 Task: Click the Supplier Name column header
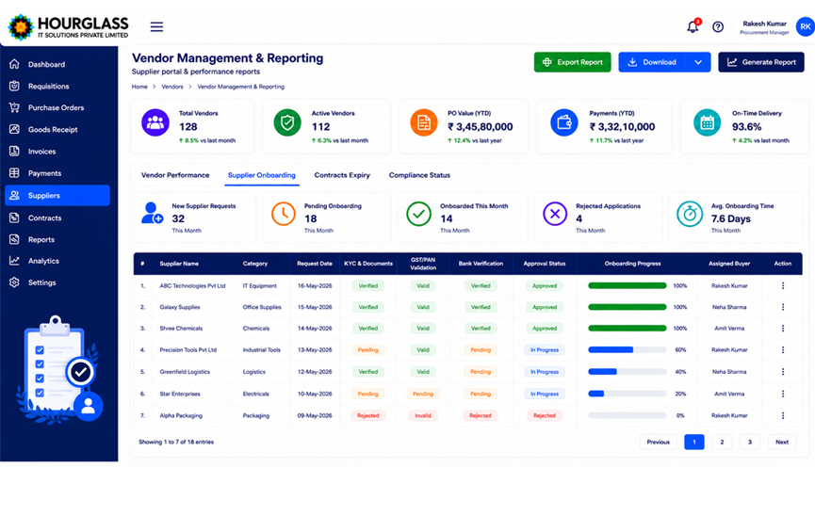click(x=179, y=264)
